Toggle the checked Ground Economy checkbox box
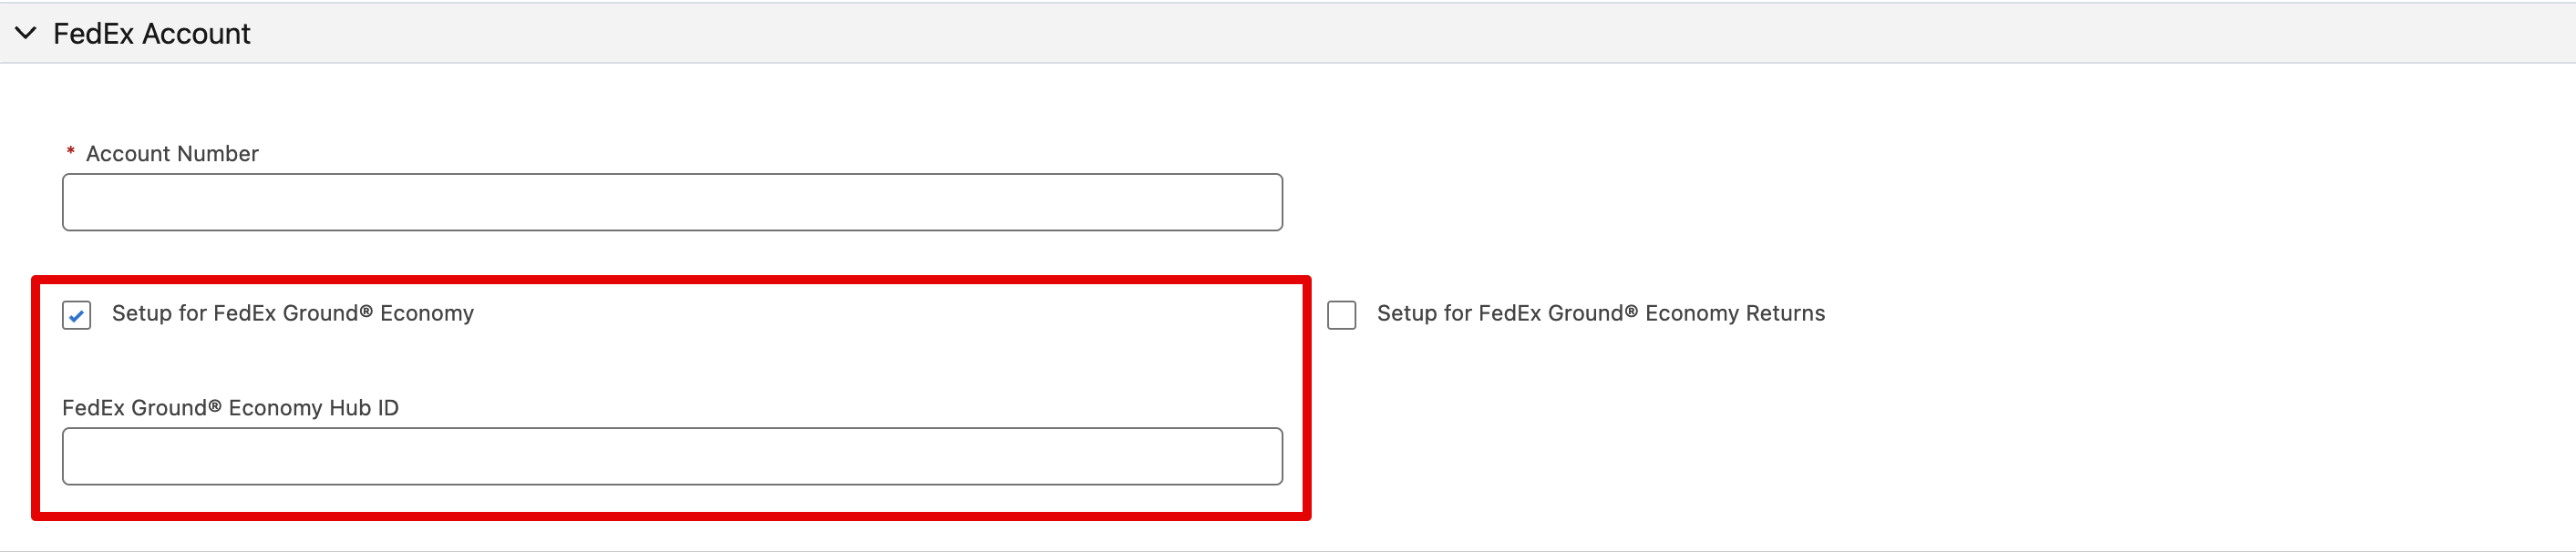This screenshot has height=552, width=2576. (77, 315)
